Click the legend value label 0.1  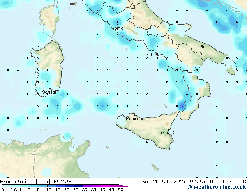(4, 189)
